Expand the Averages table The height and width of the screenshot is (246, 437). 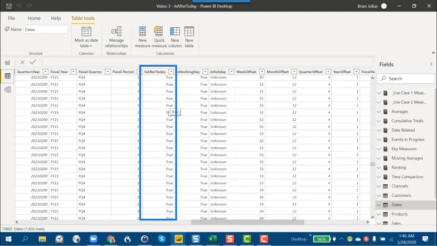[x=379, y=112]
